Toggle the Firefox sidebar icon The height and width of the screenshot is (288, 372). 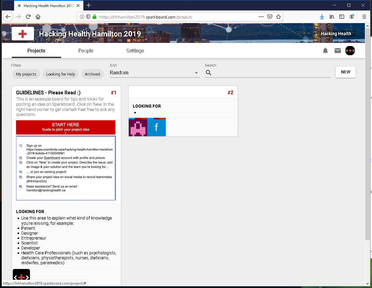(x=342, y=17)
